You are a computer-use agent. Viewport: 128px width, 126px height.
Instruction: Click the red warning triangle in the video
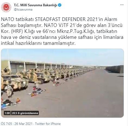[x=18, y=100]
